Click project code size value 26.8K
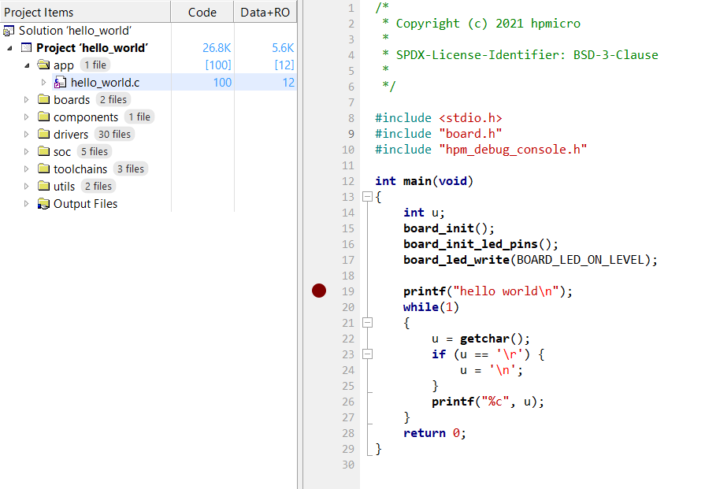 point(217,48)
